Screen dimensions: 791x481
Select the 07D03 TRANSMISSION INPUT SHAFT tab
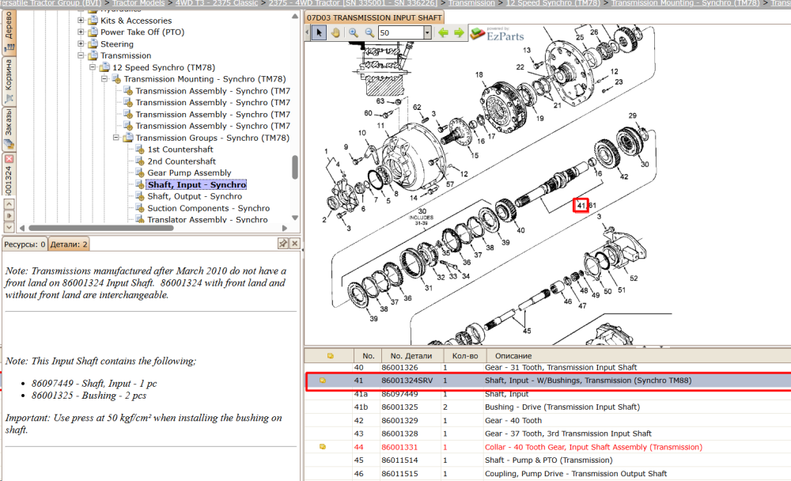[374, 17]
